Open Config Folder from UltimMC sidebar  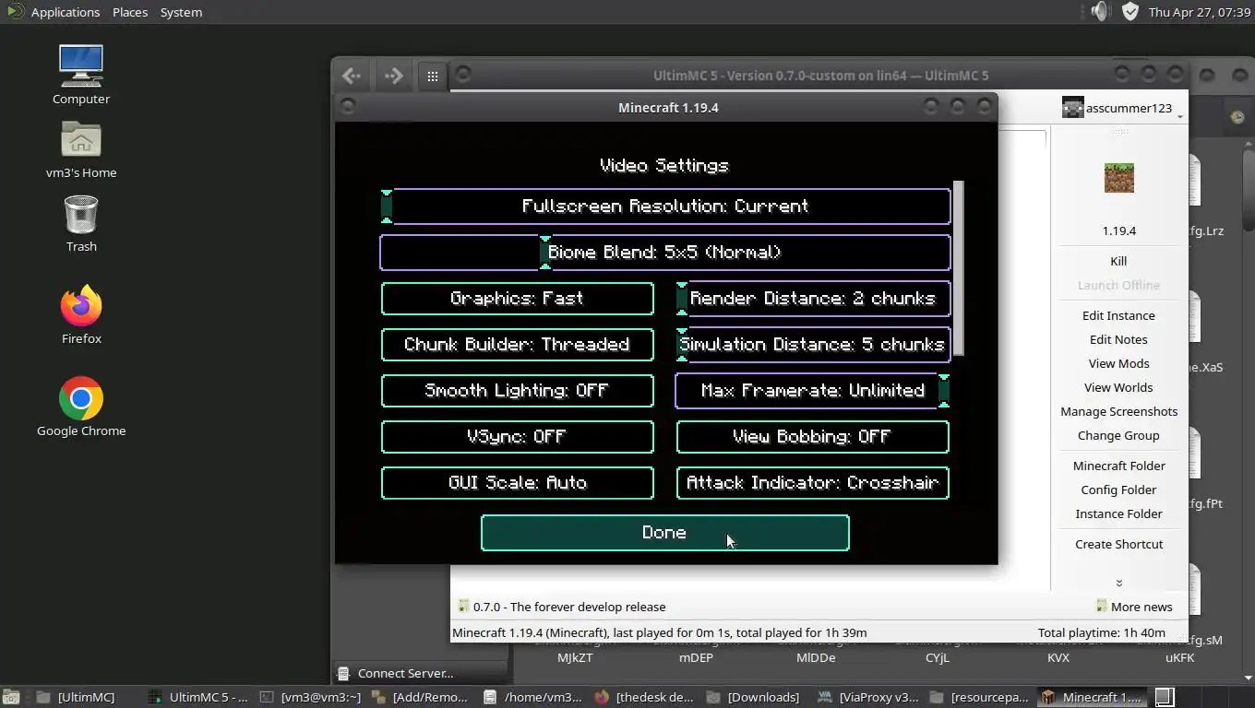1118,490
